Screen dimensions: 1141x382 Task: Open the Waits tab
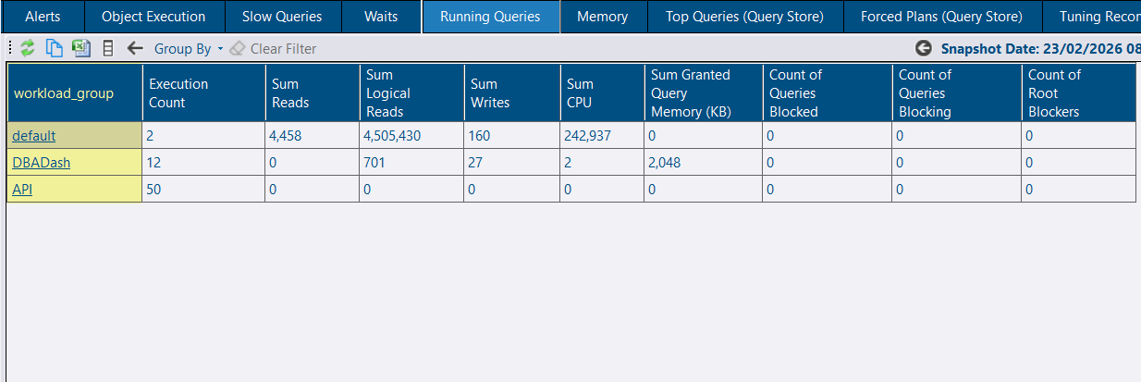click(381, 17)
